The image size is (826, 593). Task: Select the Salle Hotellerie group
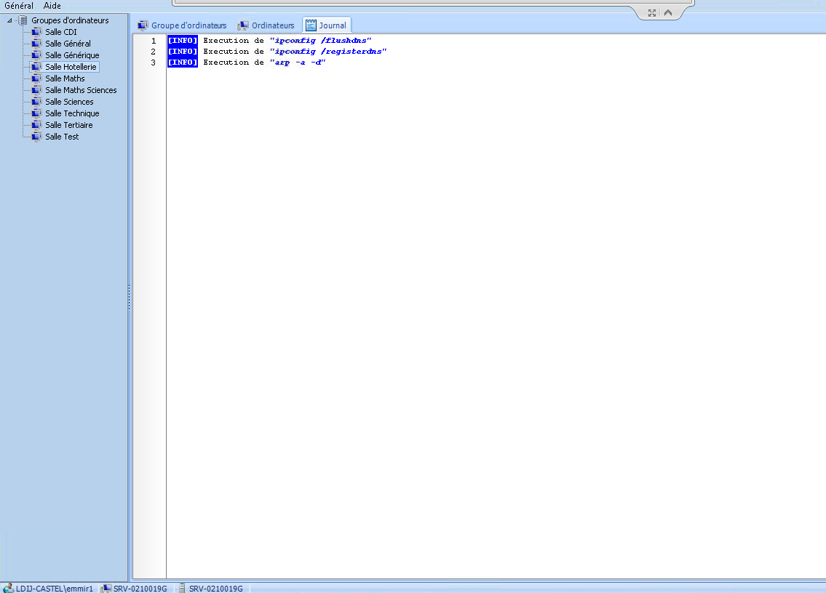coord(71,67)
